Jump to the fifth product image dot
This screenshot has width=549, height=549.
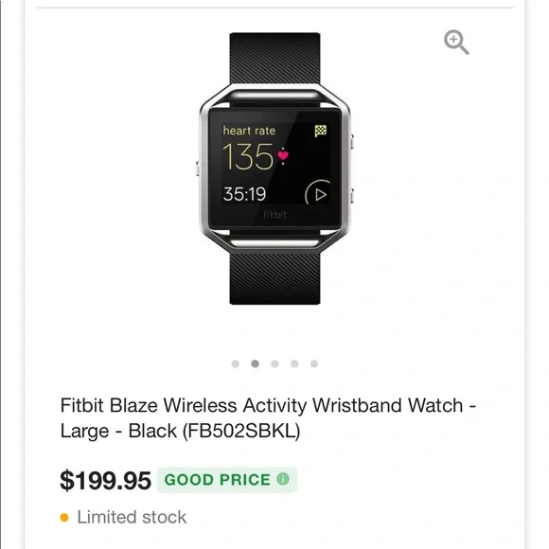(314, 363)
